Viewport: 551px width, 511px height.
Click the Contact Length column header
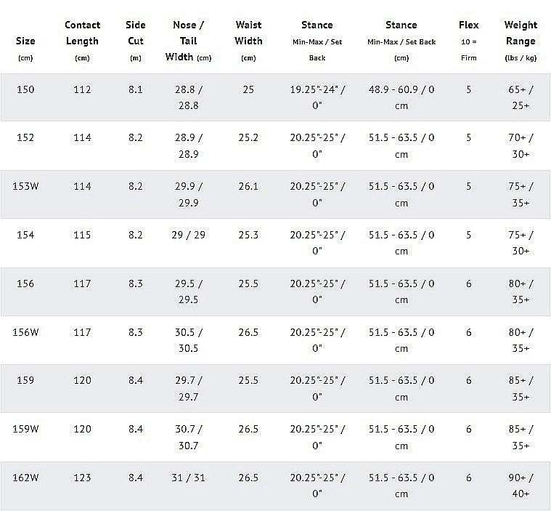pyautogui.click(x=82, y=41)
